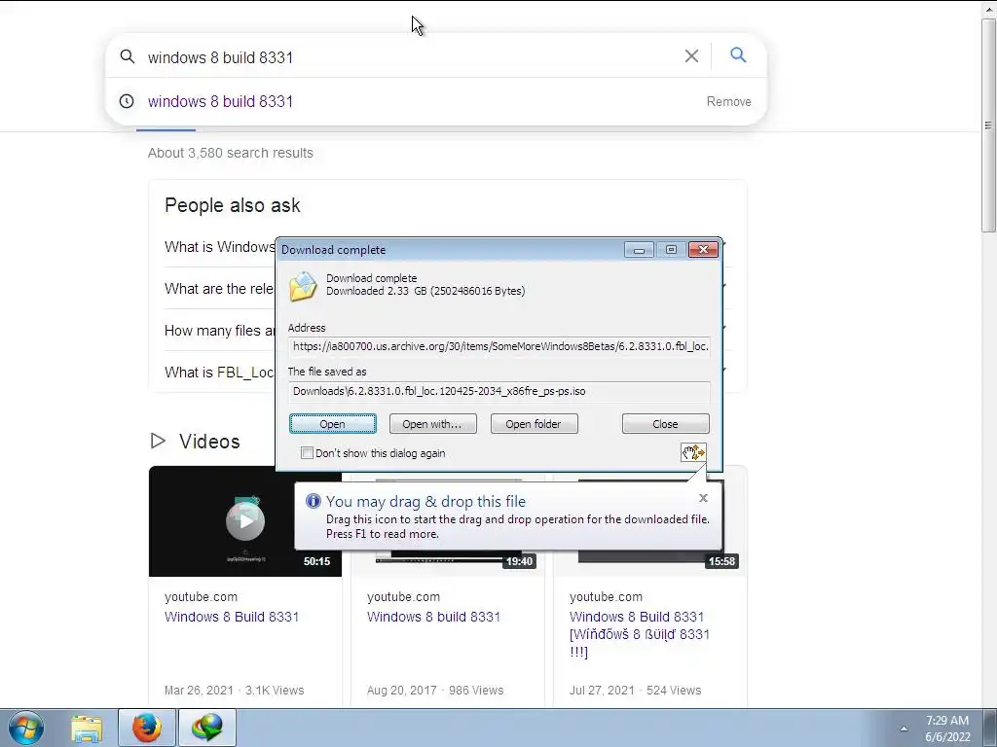Expand the "What is FBL_Loc" question
The width and height of the screenshot is (997, 747).
point(219,373)
